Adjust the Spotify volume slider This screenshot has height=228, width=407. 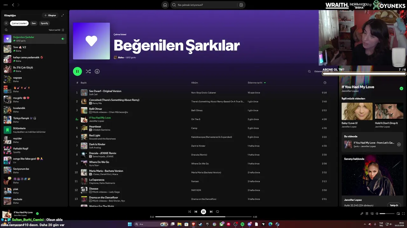[387, 214]
